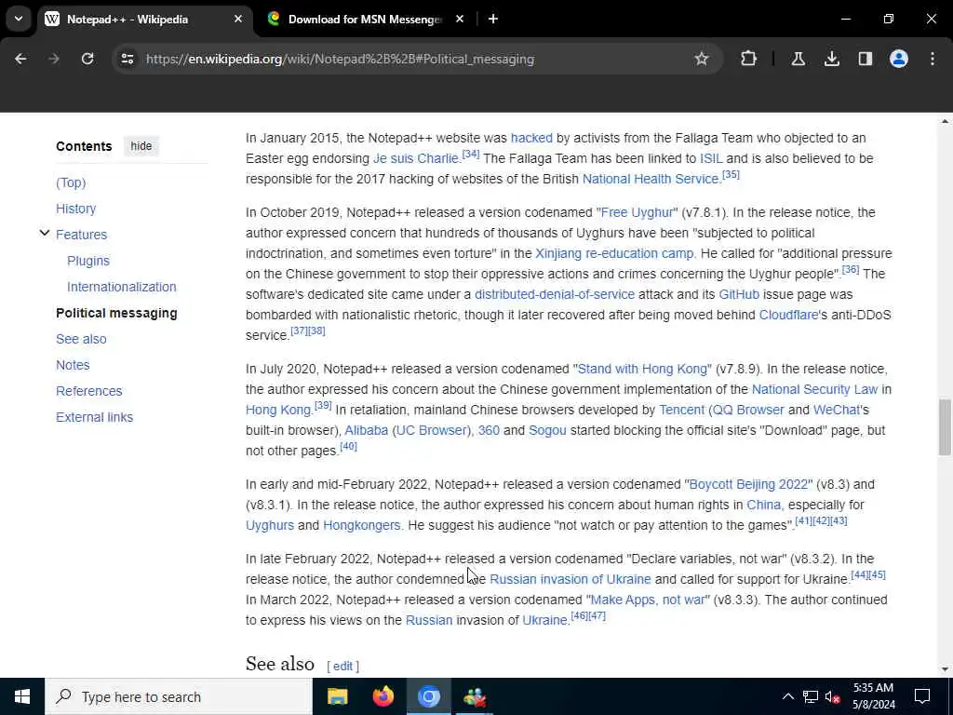Screen dimensions: 953x715
Task: Switch to Download for MSN Messenger tab
Action: pyautogui.click(x=365, y=19)
